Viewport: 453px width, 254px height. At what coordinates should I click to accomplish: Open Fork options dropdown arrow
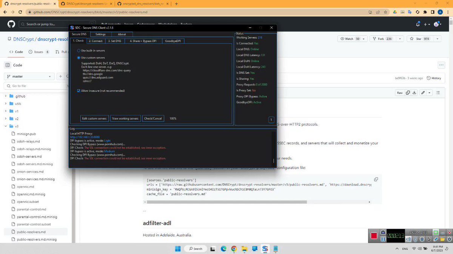coord(399,39)
